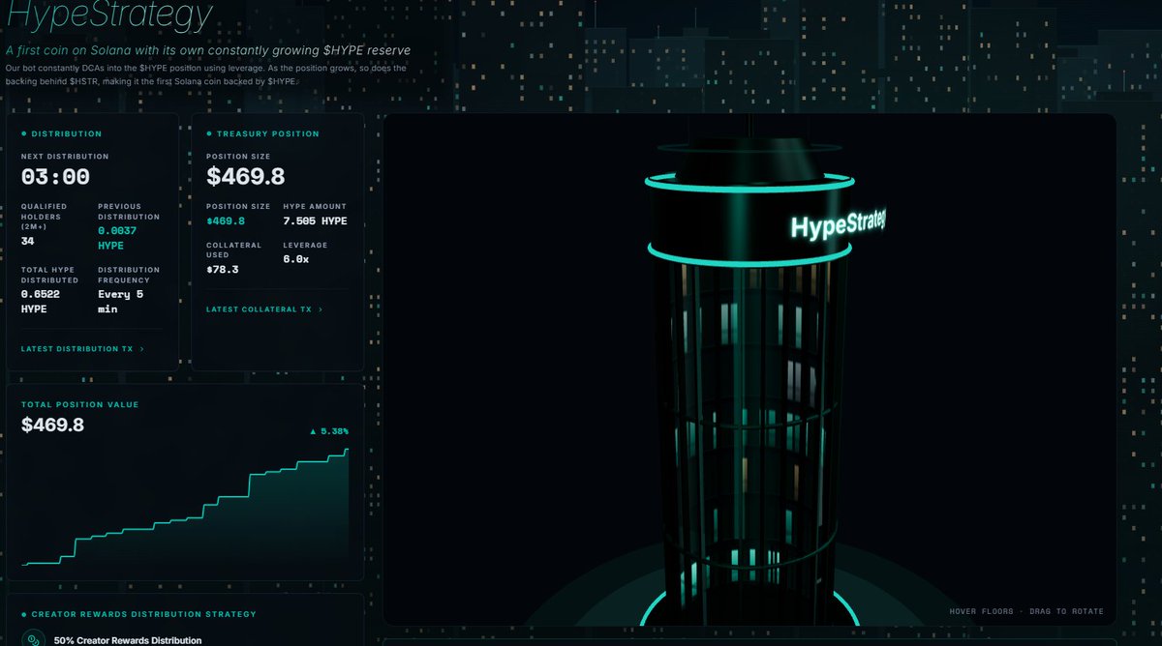Click the $78.3 collateral used value
Screen dimensions: 1162x646
[x=224, y=270]
